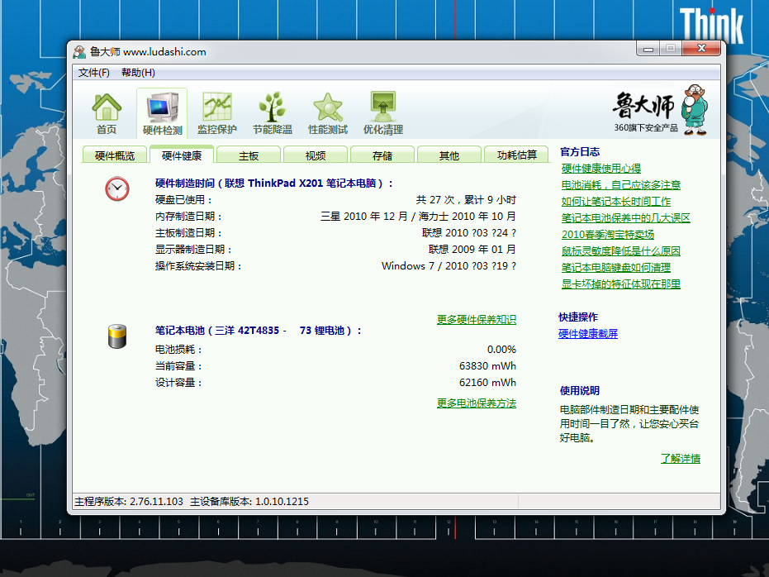Click the 快捷操作 section heading

pyautogui.click(x=578, y=317)
